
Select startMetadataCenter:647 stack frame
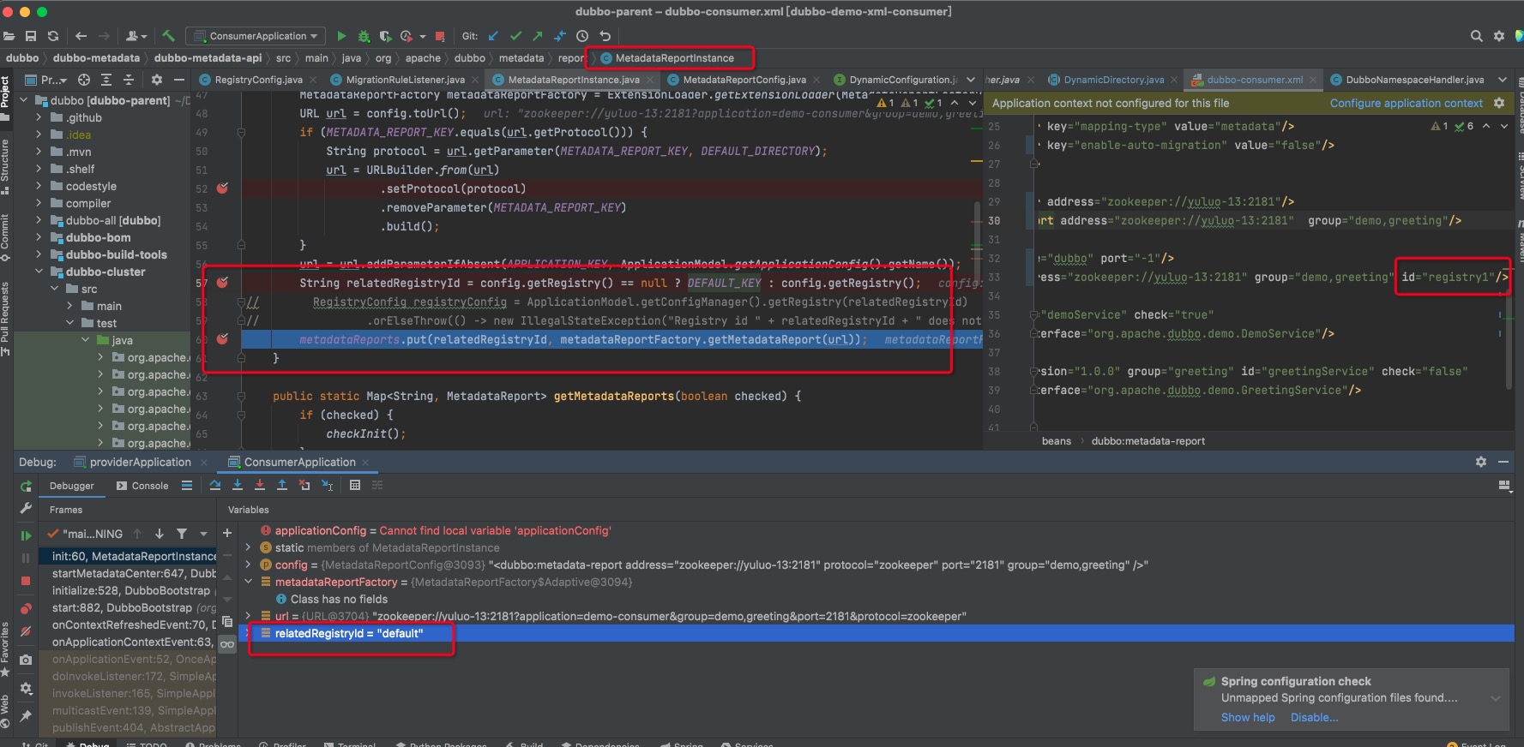(x=134, y=573)
